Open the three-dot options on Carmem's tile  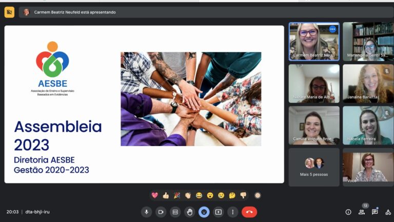click(332, 29)
